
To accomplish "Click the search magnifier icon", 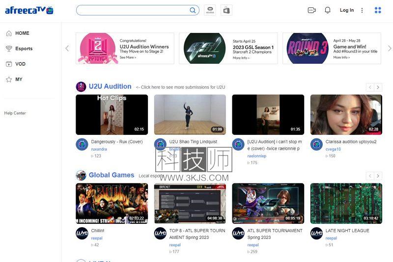I will coord(193,10).
